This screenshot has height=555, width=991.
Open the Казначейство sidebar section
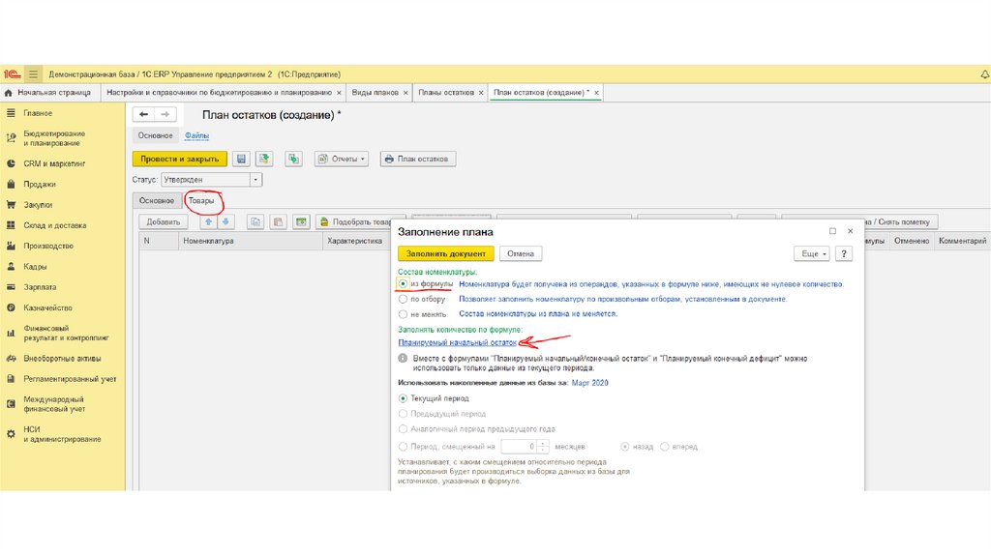pos(47,307)
